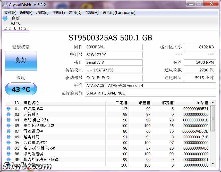
Task: Open the 功能(u) menu
Action: [x=42, y=13]
